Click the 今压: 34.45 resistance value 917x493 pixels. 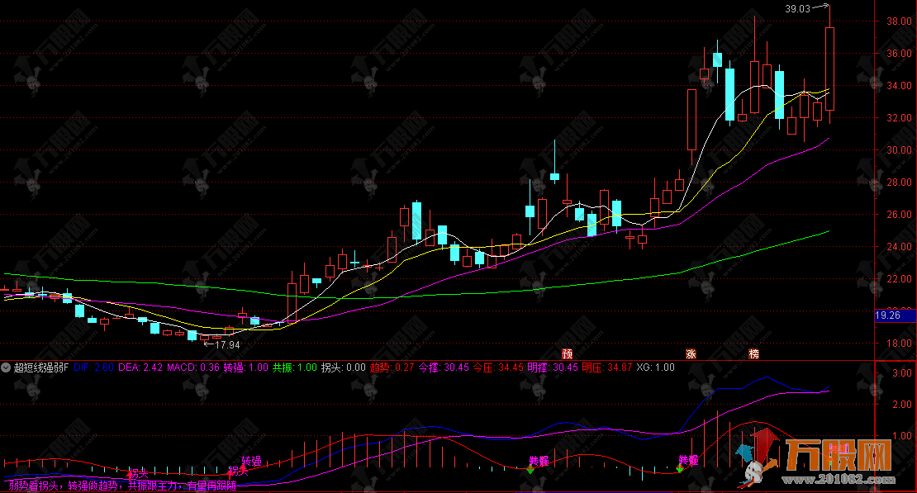click(498, 367)
